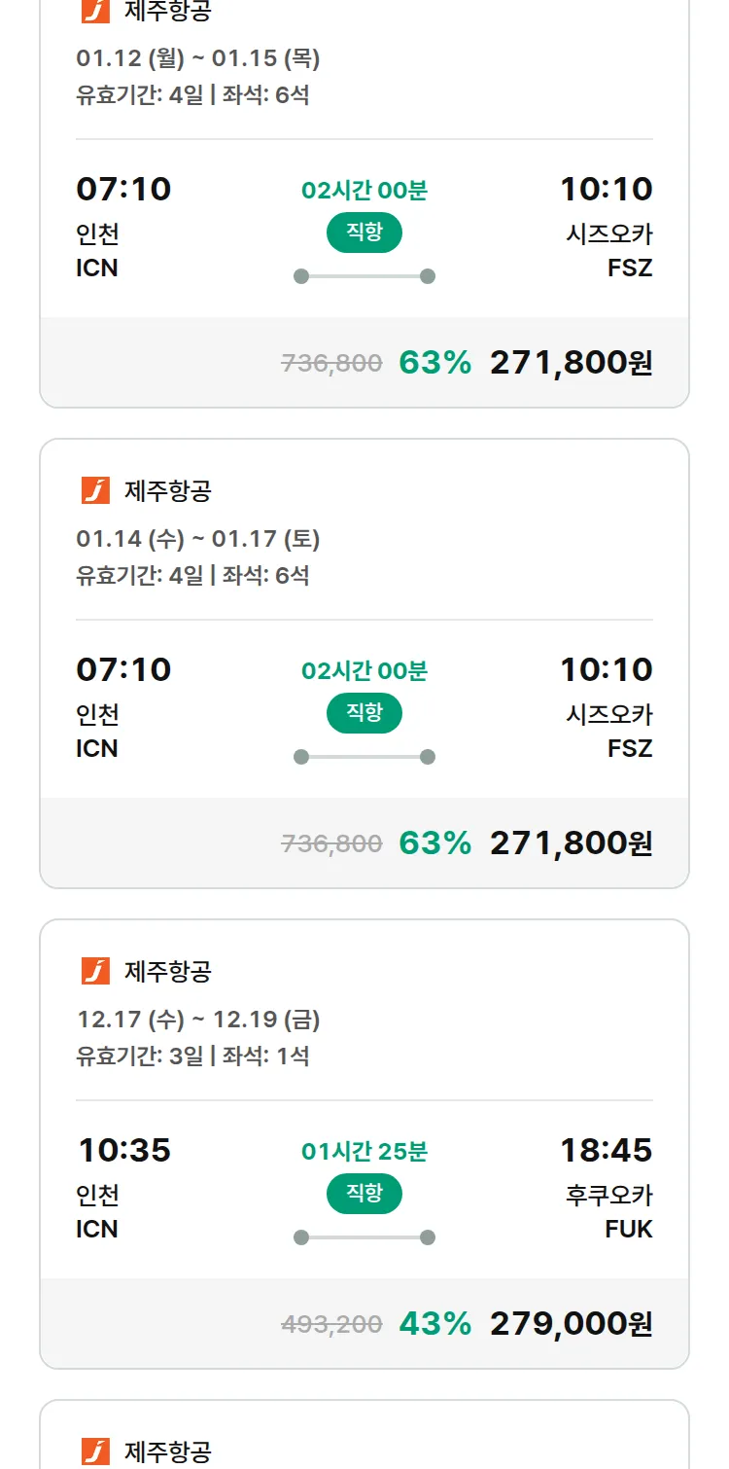The image size is (729, 1469).
Task: Tap 직항 badge in the 01.12 Shizuoka card
Action: 364,233
